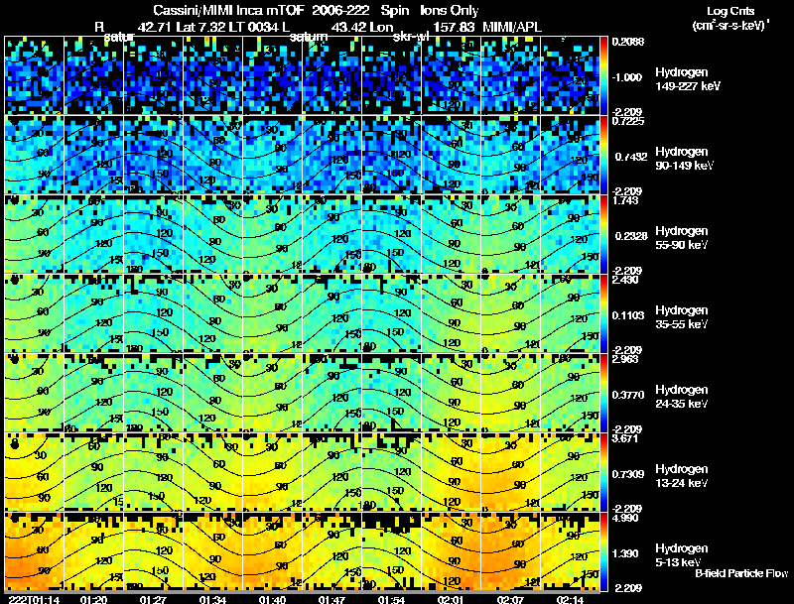This screenshot has height=604, width=794.
Task: Click the 'Cassini/MIMI Inca mTOF' title text
Action: 228,10
